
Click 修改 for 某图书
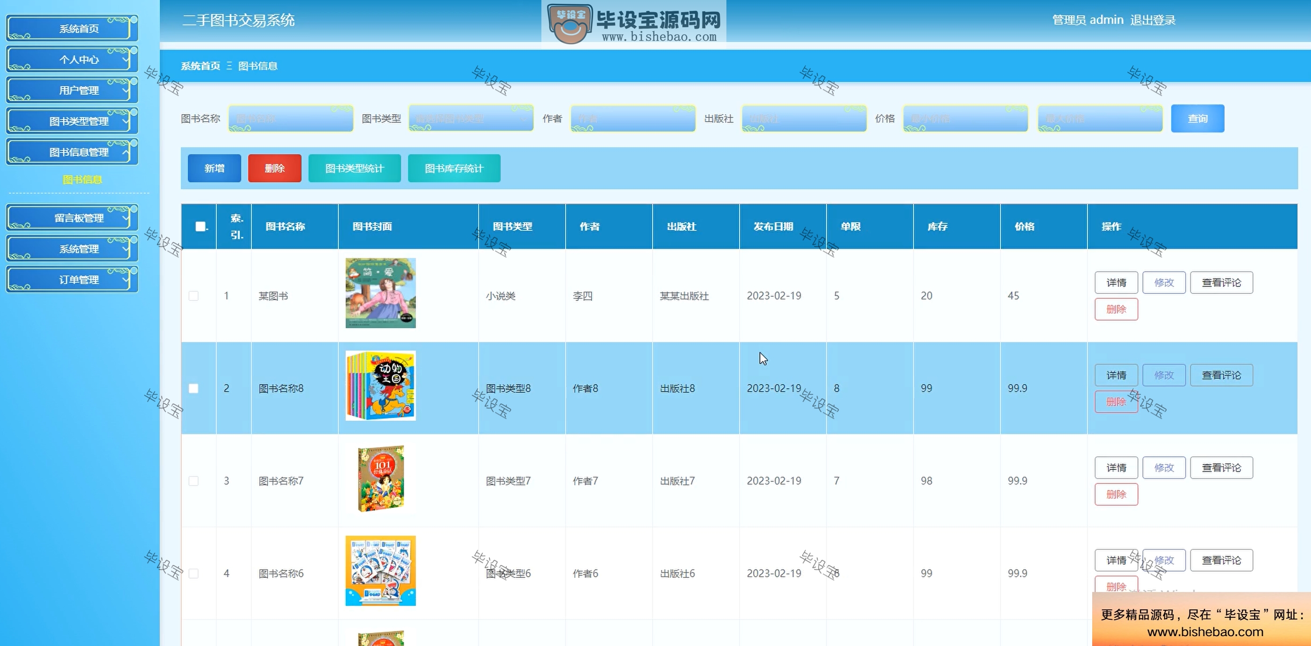[1164, 282]
